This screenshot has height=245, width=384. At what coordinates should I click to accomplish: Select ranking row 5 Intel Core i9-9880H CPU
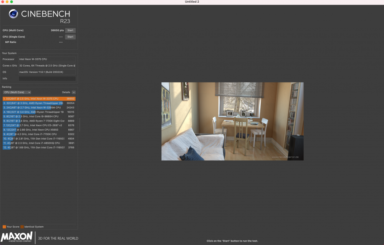click(x=39, y=117)
